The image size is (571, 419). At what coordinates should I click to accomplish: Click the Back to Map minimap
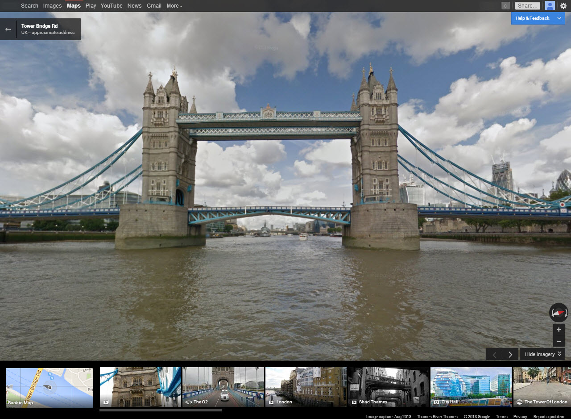tap(50, 388)
